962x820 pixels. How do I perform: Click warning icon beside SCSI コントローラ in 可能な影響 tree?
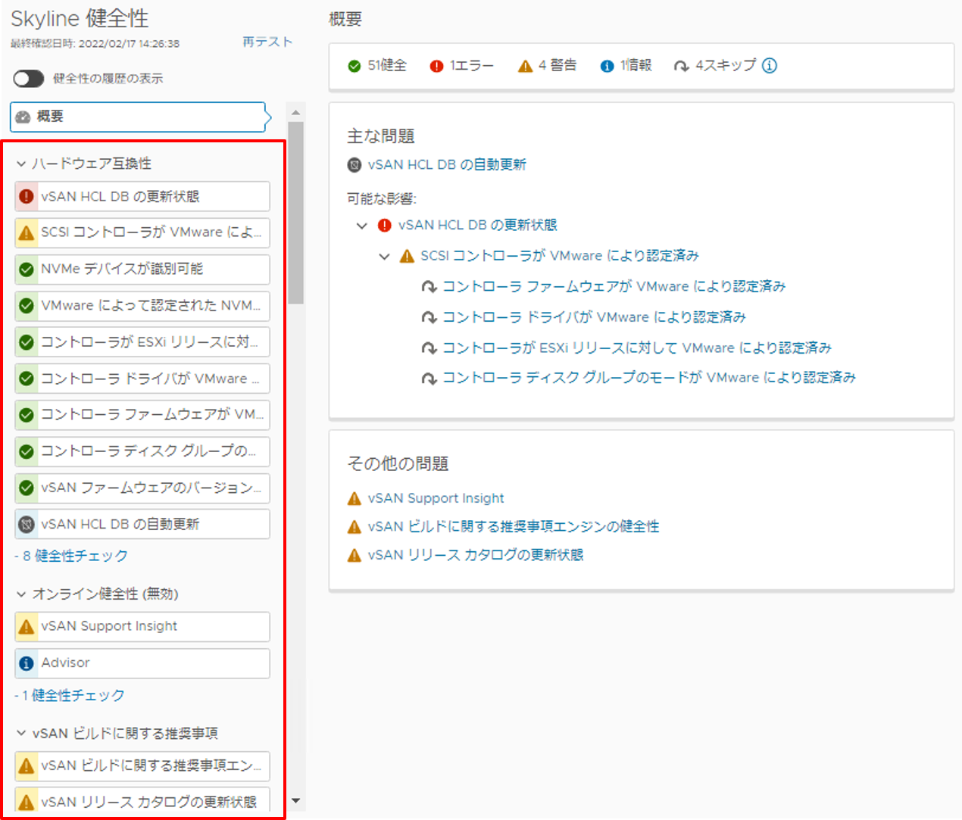point(407,256)
